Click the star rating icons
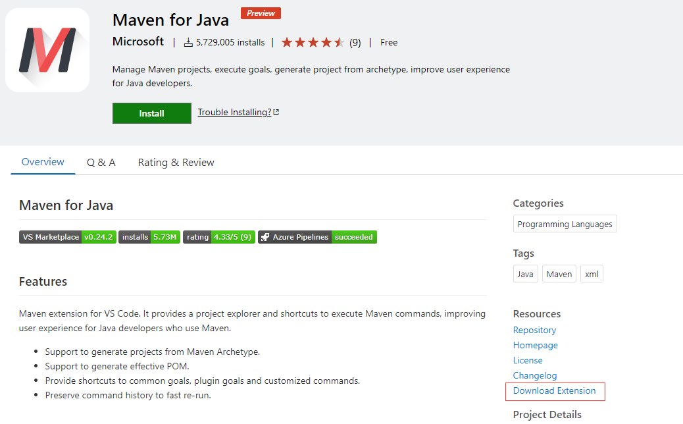683x424 pixels. point(313,43)
